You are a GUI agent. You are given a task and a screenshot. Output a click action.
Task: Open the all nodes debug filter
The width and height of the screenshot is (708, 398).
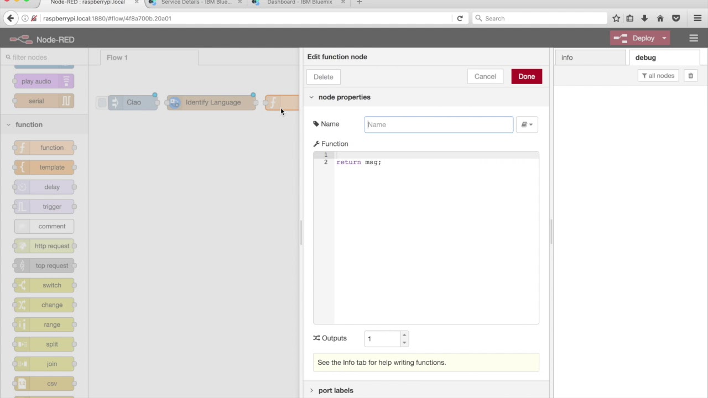coord(658,76)
